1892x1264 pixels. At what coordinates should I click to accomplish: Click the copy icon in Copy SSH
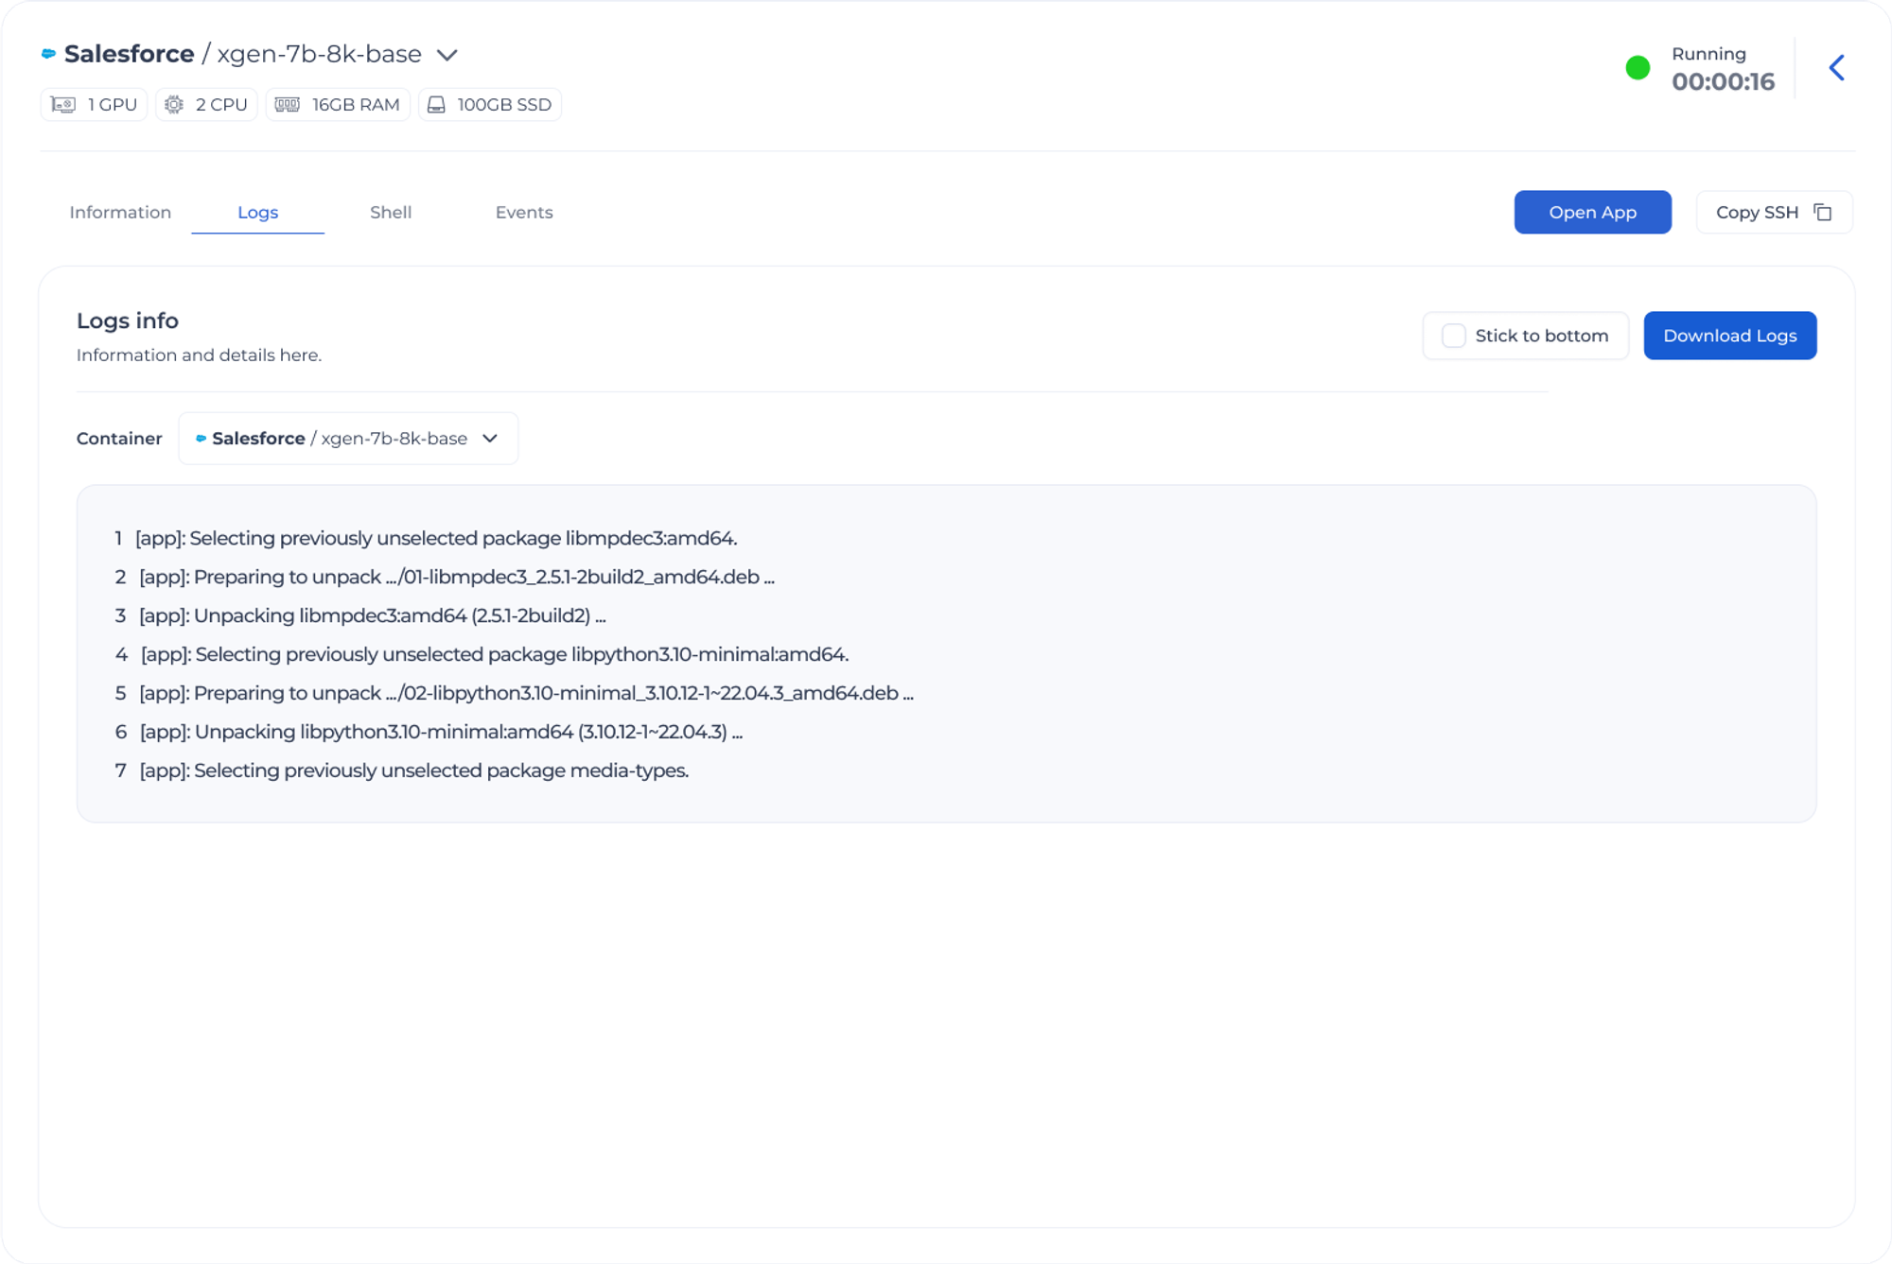[x=1823, y=213]
